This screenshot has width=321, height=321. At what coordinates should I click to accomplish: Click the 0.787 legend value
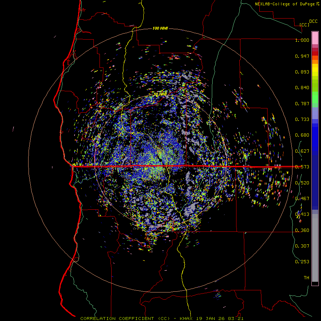click(x=302, y=103)
